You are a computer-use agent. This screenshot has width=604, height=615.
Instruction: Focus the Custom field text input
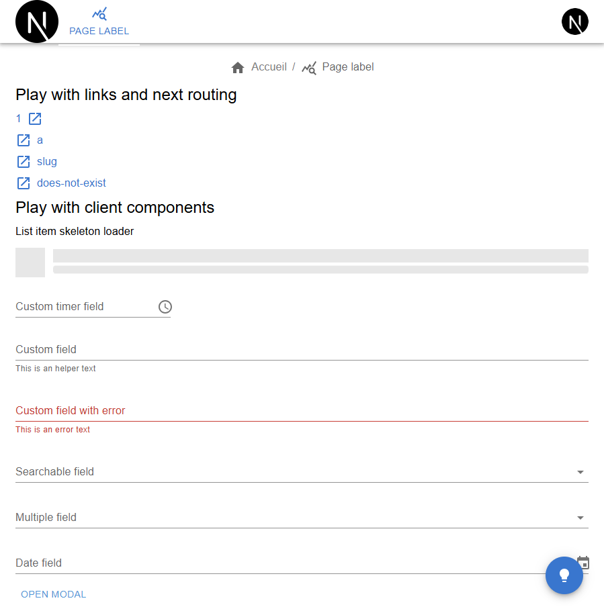[296, 350]
